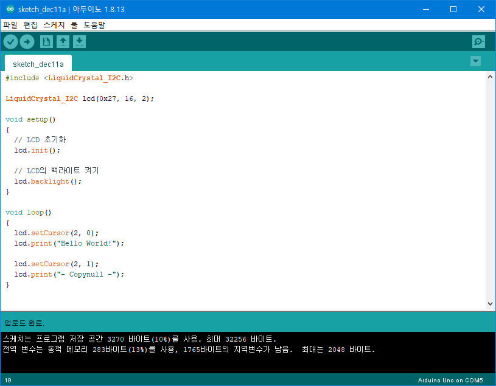Minimize the Arduino IDE window

[426, 9]
